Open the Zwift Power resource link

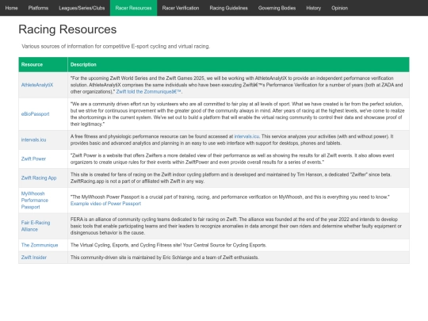tap(33, 159)
